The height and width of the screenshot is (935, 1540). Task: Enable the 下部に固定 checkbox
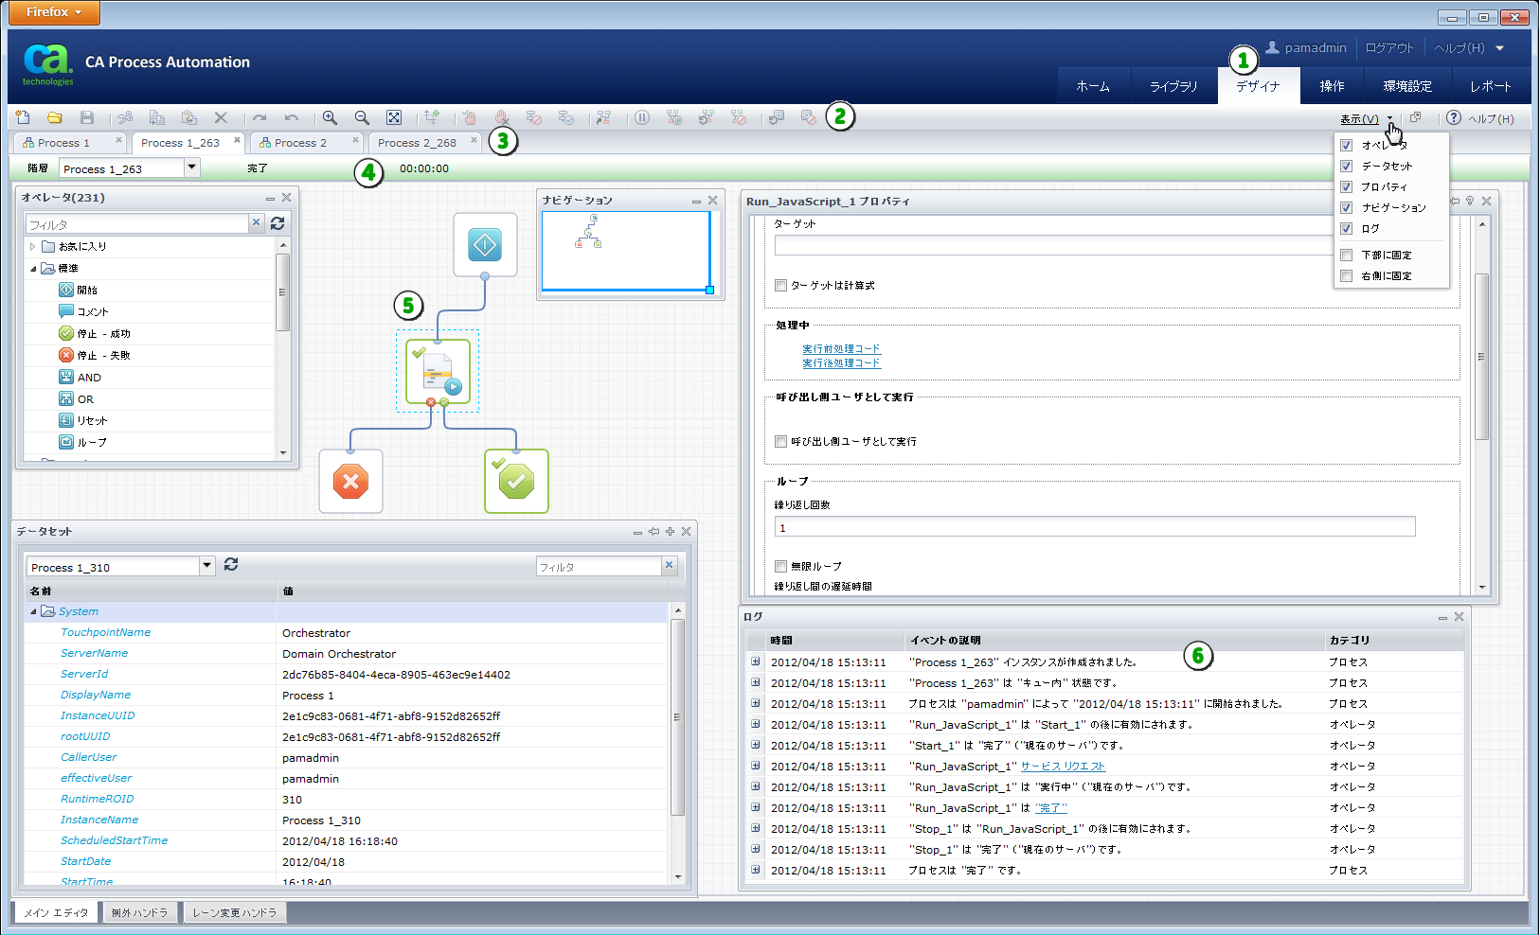pos(1346,255)
